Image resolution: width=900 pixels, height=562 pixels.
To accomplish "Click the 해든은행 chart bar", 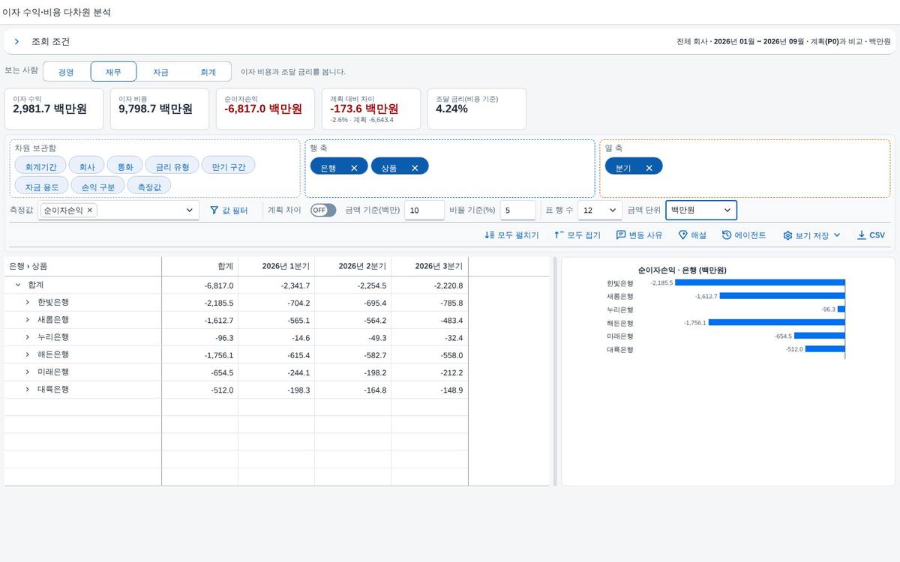I will pyautogui.click(x=777, y=323).
